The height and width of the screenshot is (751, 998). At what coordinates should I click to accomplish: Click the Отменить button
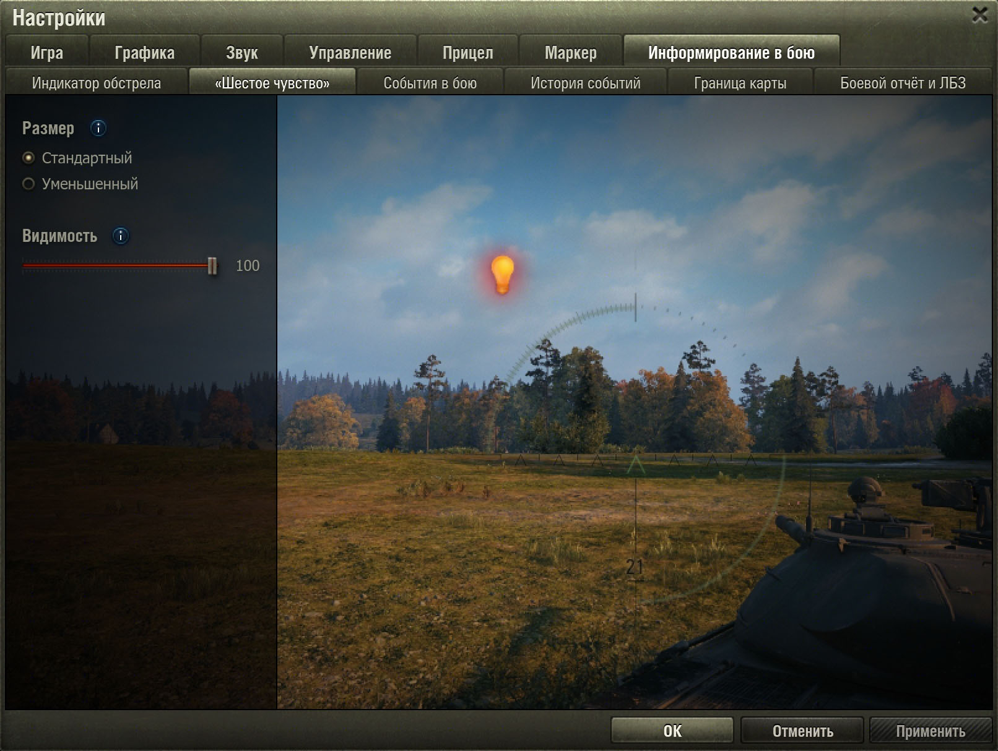(802, 731)
